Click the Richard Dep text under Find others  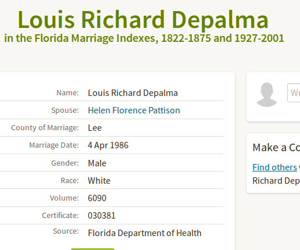[276, 181]
